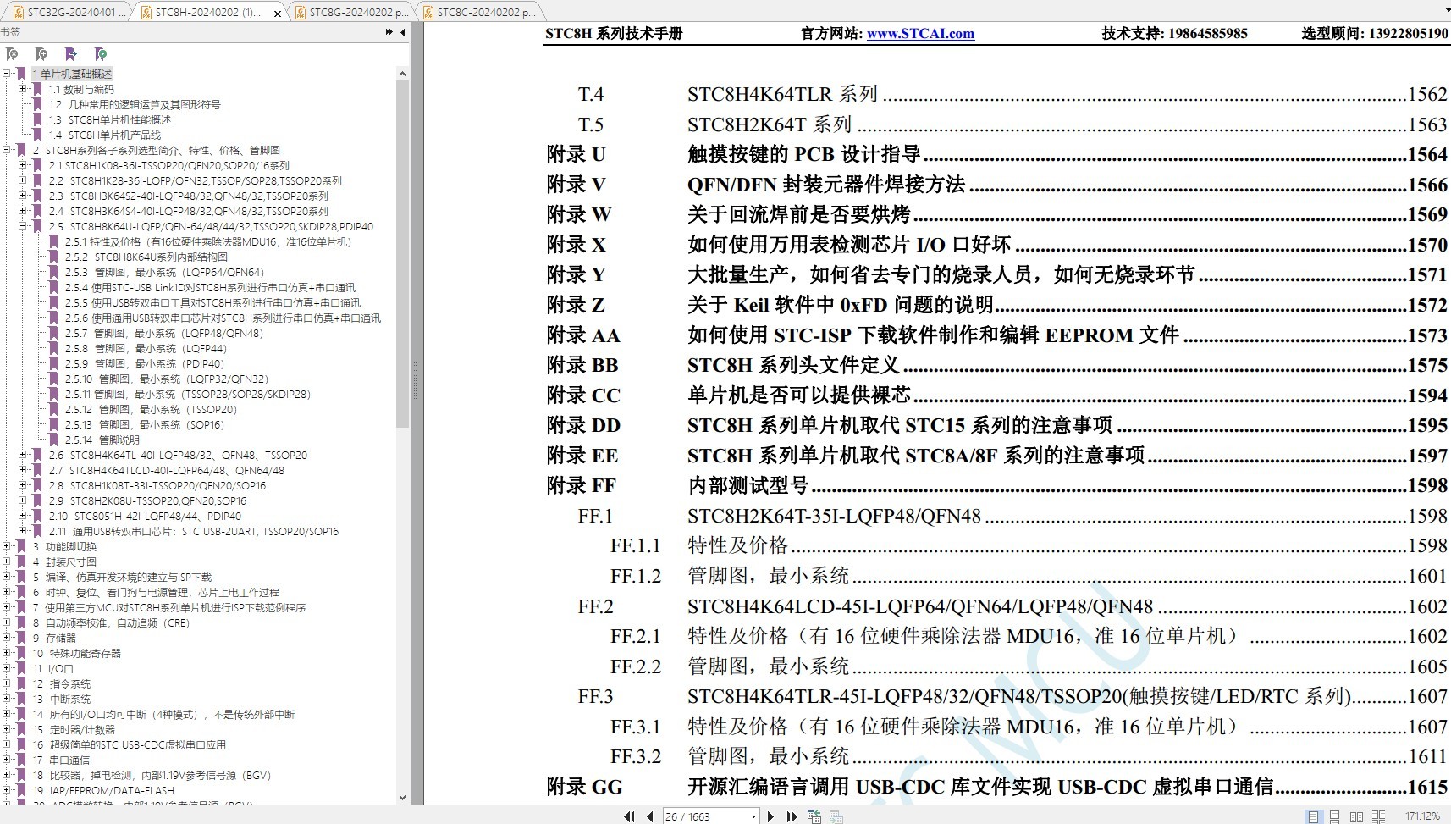Click TOC entry '附录 GG 开源汇编语言调用 USB-CDC'
The height and width of the screenshot is (824, 1451).
[996, 787]
